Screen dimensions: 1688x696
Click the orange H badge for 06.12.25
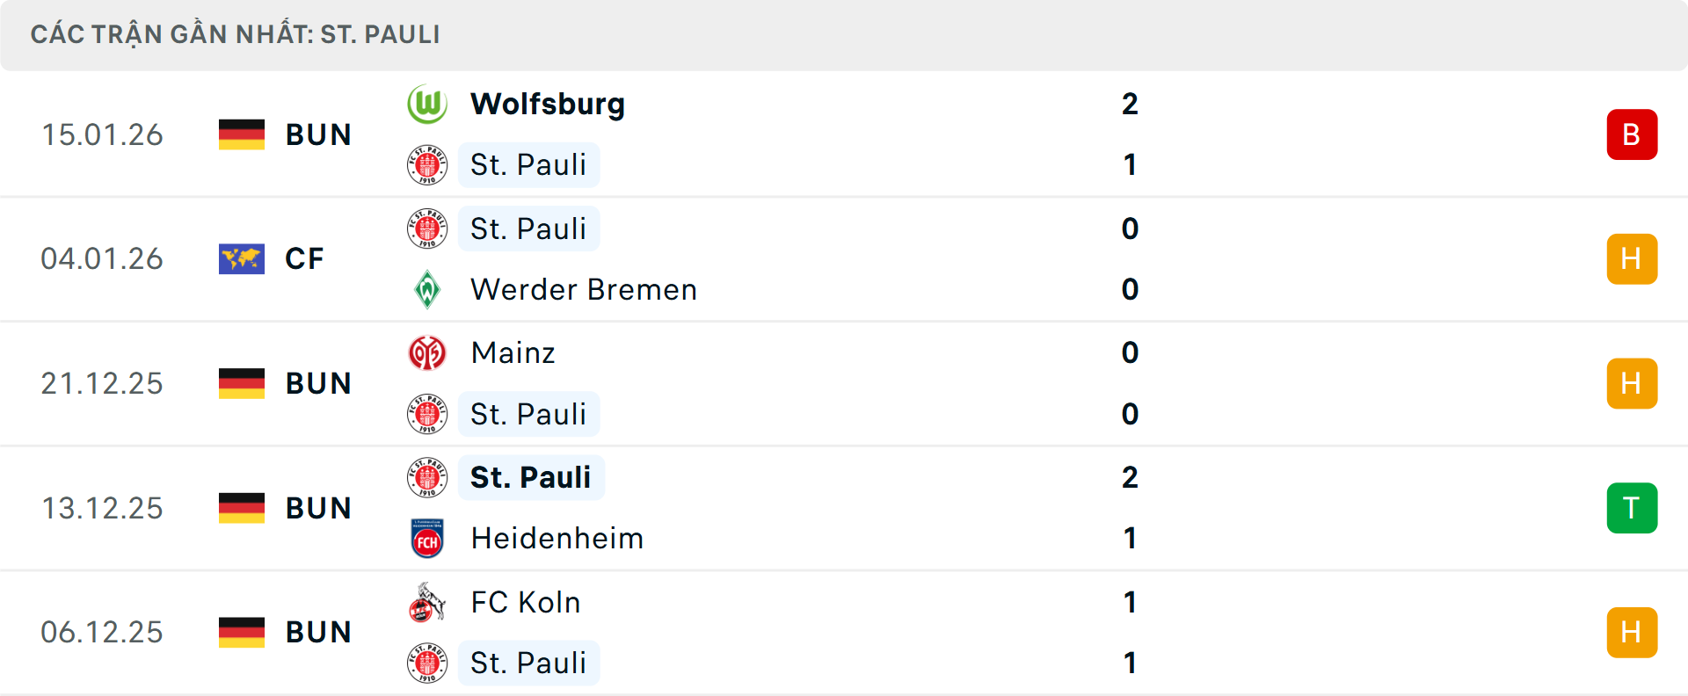click(x=1631, y=633)
